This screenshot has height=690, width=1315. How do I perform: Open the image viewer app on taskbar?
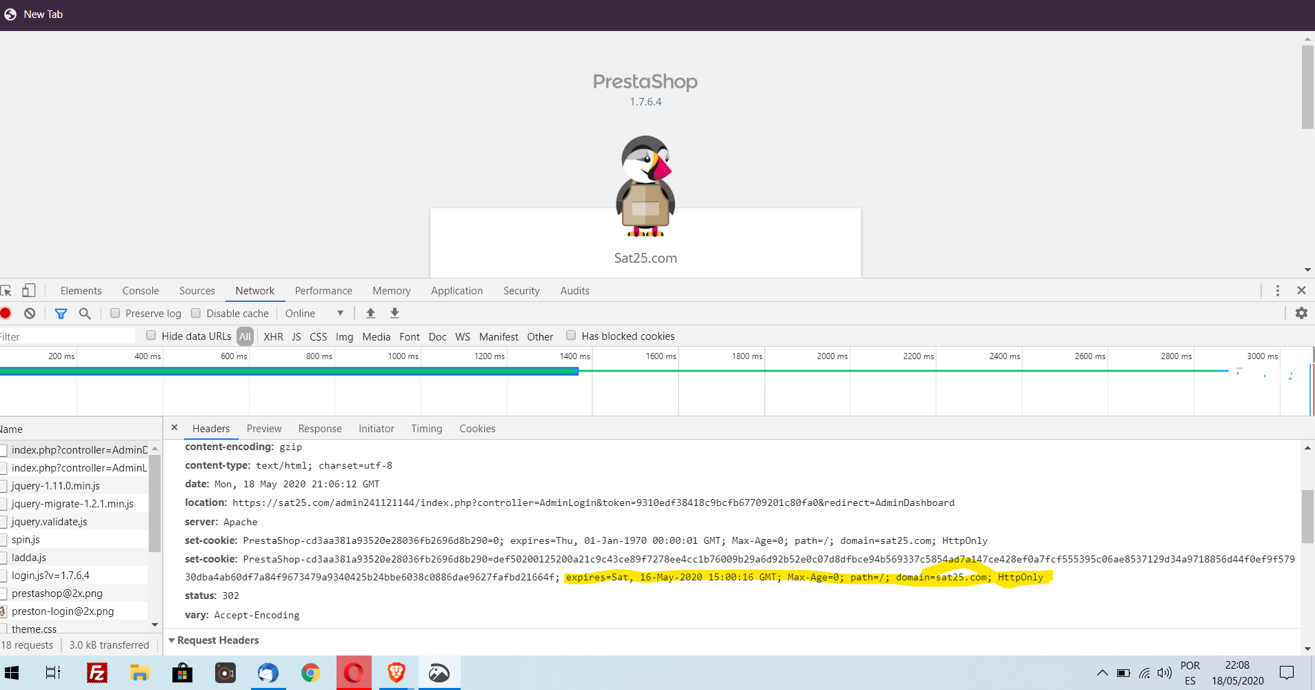(x=439, y=673)
